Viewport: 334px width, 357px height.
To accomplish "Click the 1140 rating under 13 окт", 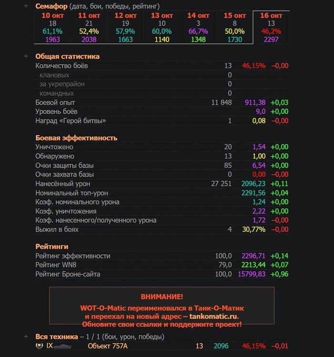I will (x=162, y=40).
